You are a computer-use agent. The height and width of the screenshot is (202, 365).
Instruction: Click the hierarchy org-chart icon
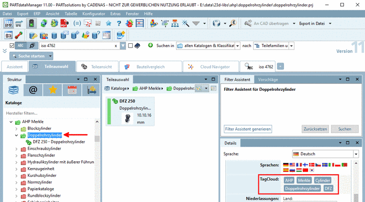click(x=175, y=23)
